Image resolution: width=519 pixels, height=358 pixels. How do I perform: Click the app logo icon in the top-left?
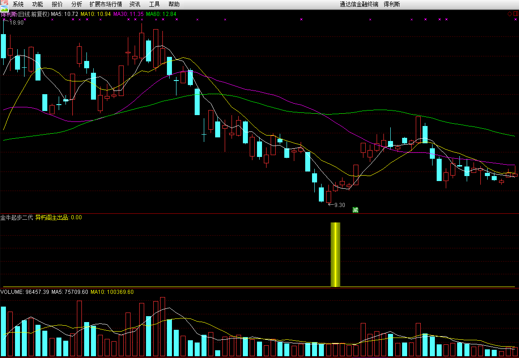pos(4,6)
